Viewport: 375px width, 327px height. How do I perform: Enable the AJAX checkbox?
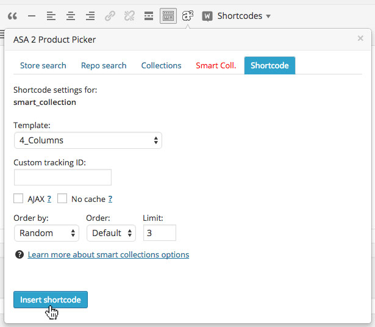[18, 198]
